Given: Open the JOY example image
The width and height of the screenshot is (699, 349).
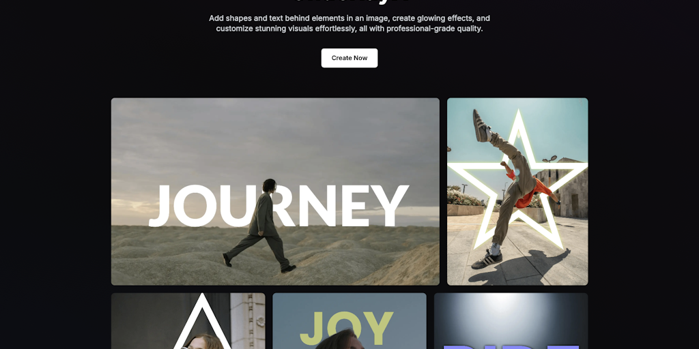Looking at the screenshot, I should click(349, 321).
